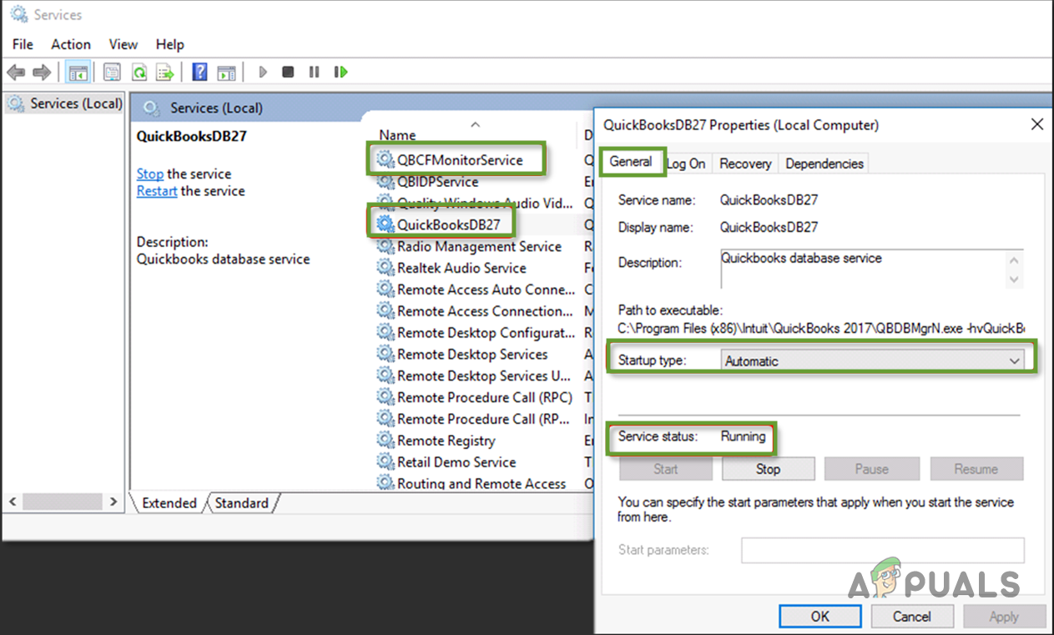1054x635 pixels.
Task: Click the gear icon beside Retail Demo Service
Action: (385, 462)
